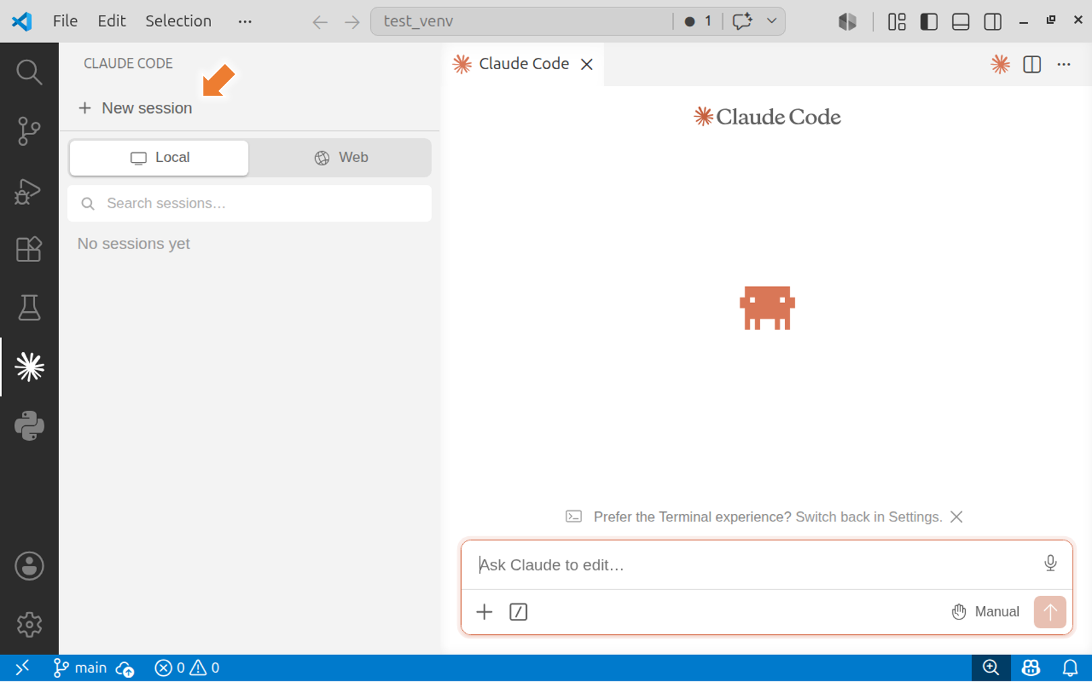Open notifications bell

pyautogui.click(x=1070, y=668)
